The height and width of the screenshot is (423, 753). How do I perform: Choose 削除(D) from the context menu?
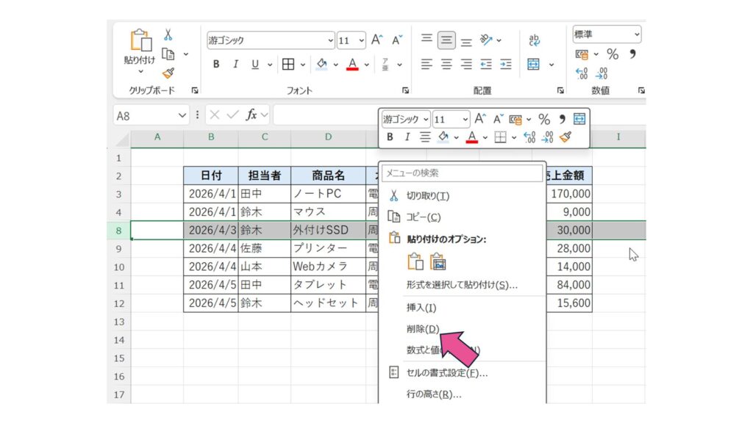point(422,329)
